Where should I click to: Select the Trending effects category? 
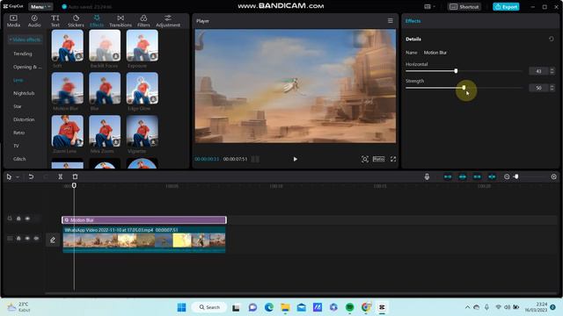[x=23, y=54]
